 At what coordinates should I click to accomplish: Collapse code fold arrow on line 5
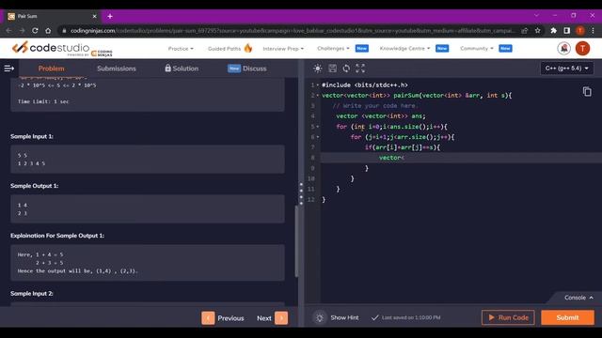click(x=318, y=127)
